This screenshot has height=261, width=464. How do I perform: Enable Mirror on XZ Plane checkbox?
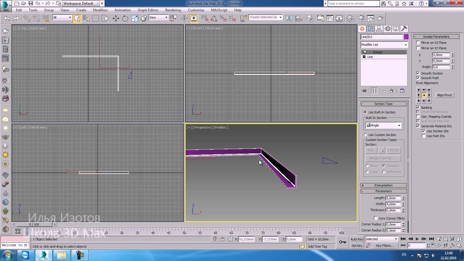pos(418,43)
